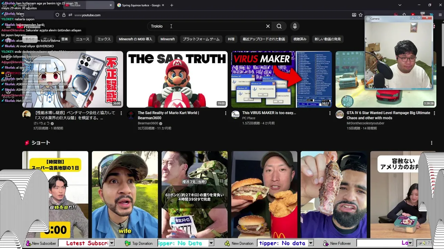
Task: Open the Short with burgers and fries
Action: pos(264,194)
